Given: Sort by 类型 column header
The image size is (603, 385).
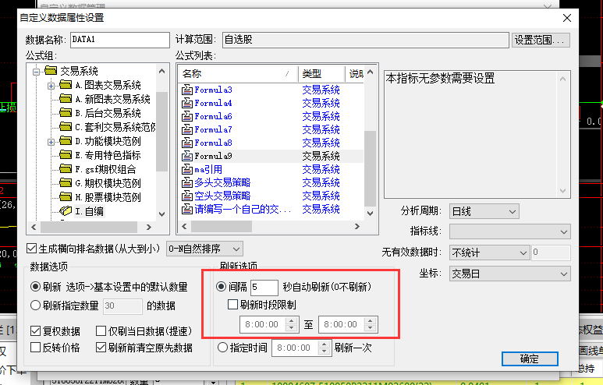Looking at the screenshot, I should coord(321,73).
